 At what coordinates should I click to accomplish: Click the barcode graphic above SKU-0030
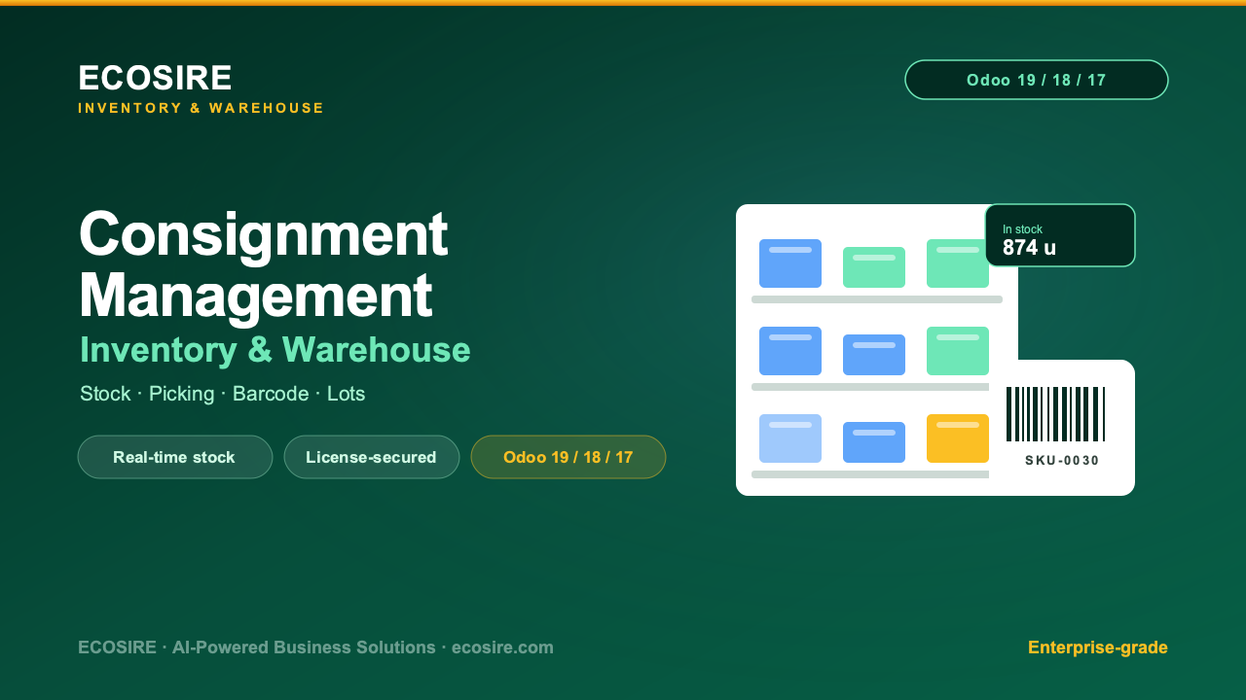coord(1055,414)
